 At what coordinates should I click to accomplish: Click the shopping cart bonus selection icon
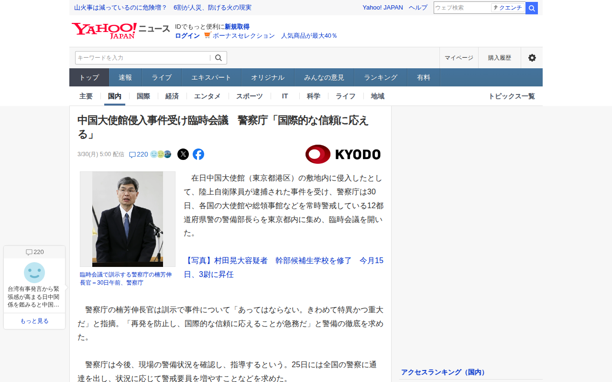[208, 35]
